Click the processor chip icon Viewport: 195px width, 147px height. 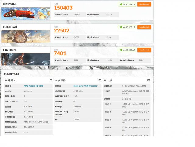click(x=56, y=80)
